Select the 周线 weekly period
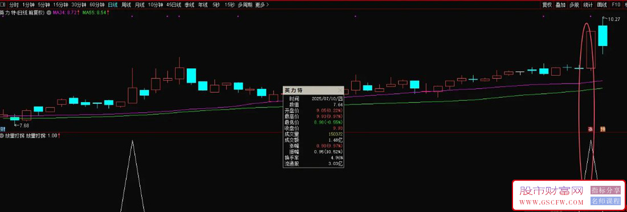627x212 pixels. (127, 5)
